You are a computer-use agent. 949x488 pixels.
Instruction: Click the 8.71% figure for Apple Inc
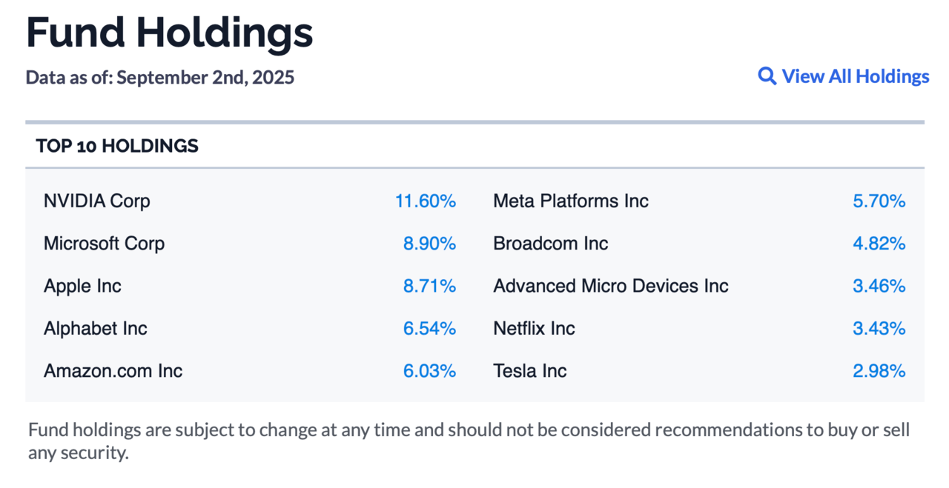429,286
